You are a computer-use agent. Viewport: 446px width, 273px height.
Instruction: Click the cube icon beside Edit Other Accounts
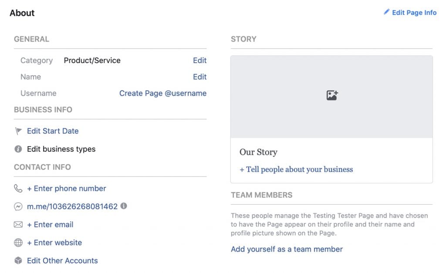click(17, 260)
